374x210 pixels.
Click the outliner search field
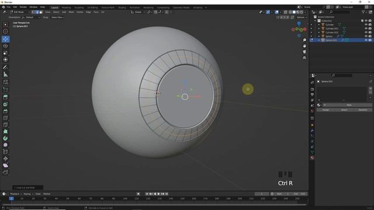click(340, 12)
